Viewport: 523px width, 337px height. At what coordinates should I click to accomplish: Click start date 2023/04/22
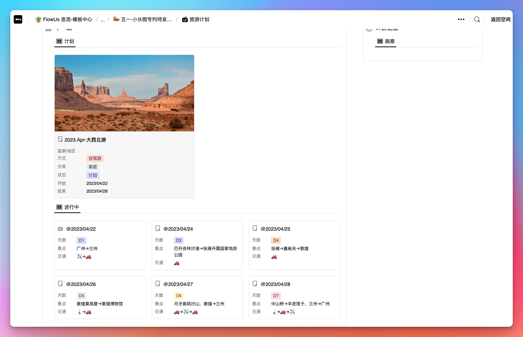pos(97,183)
